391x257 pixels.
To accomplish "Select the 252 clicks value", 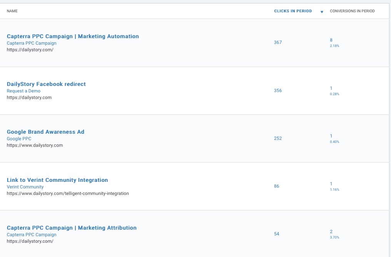I will (278, 138).
